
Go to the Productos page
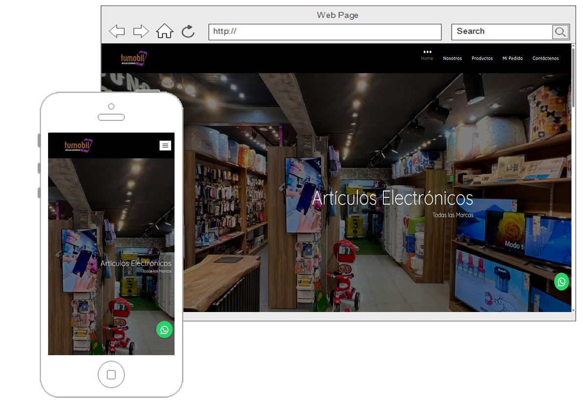coord(482,58)
